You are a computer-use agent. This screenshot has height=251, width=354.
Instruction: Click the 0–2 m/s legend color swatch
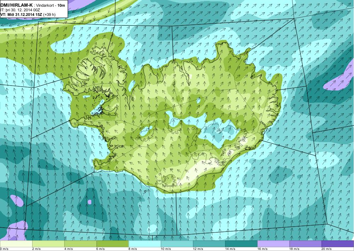(16, 244)
